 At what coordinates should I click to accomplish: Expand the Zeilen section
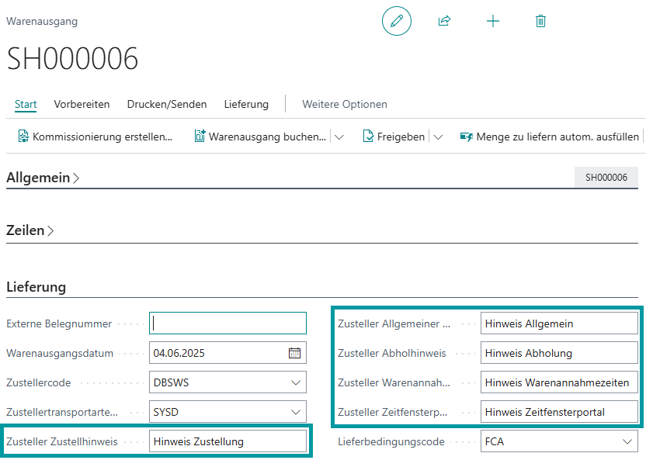pos(30,230)
